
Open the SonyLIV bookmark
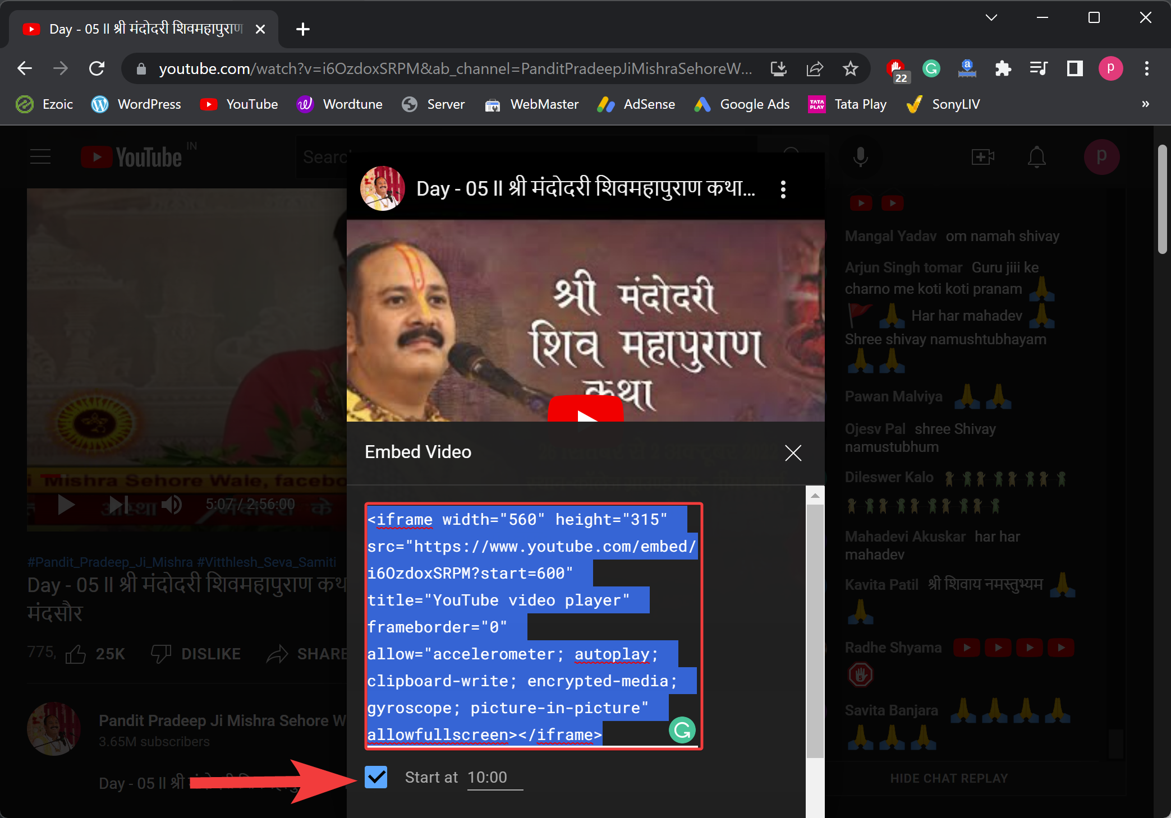944,104
